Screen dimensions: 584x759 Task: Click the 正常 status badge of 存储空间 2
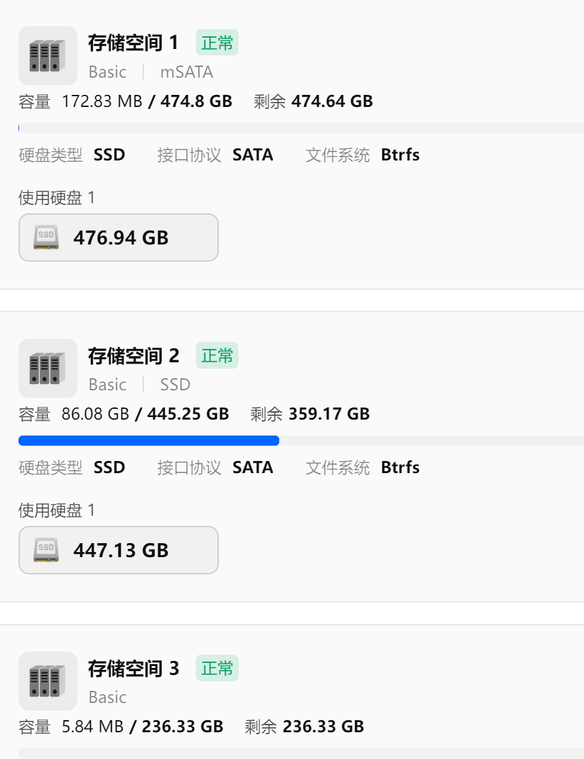217,355
